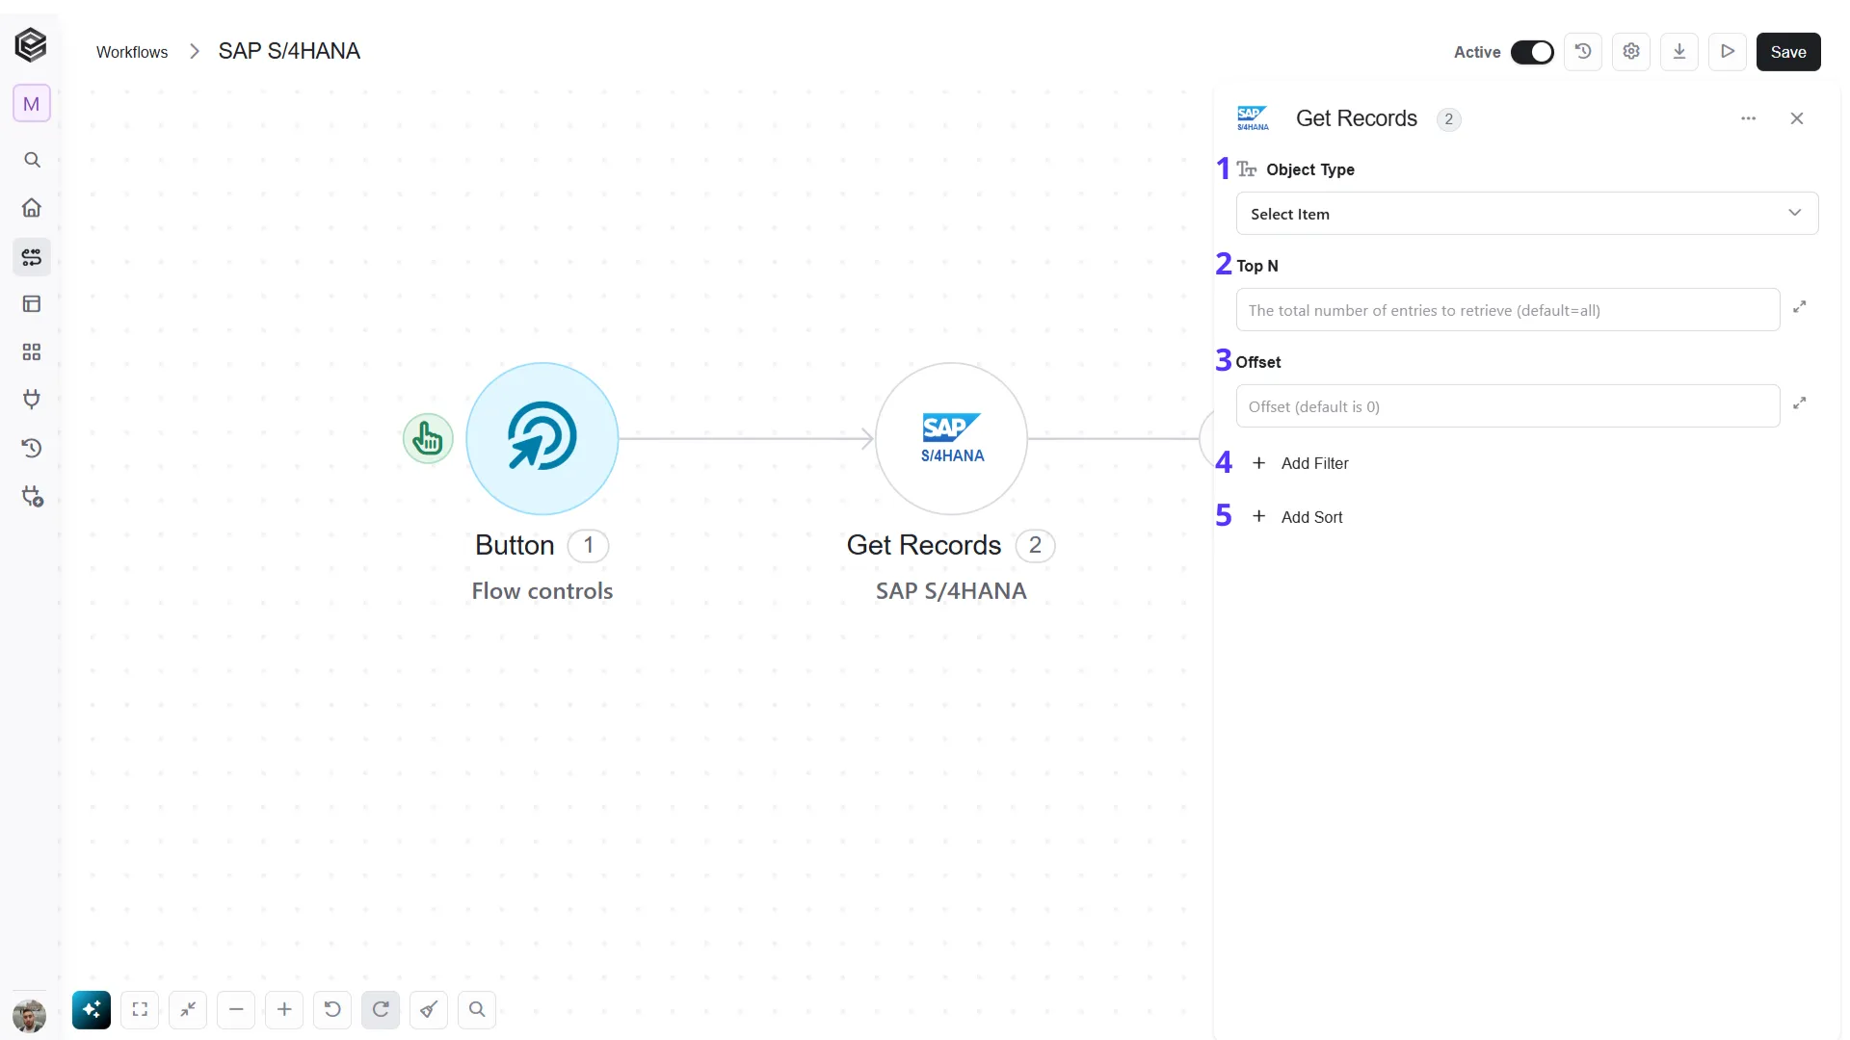The image size is (1850, 1040).
Task: Click Add Filter
Action: coord(1301,463)
